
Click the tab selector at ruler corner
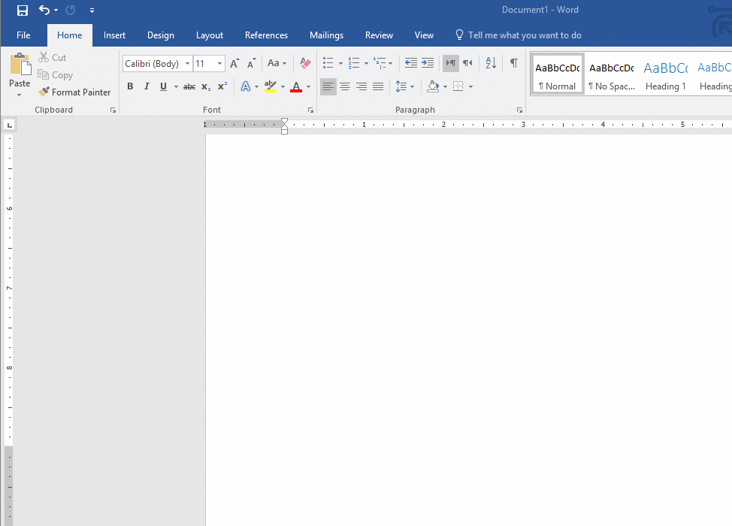9,125
